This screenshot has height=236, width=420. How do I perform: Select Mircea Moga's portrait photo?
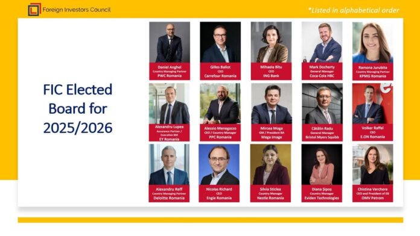pyautogui.click(x=272, y=104)
